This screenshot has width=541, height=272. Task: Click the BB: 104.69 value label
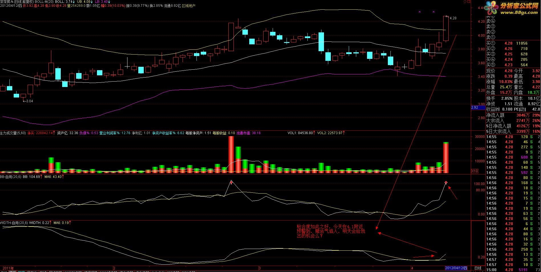[x=33, y=177]
